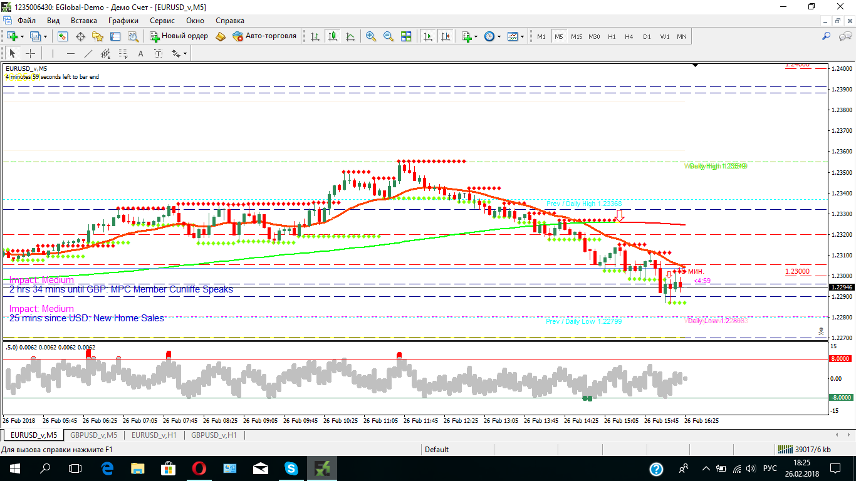Set timeframe to M15
Viewport: 856px width, 481px height.
click(577, 36)
